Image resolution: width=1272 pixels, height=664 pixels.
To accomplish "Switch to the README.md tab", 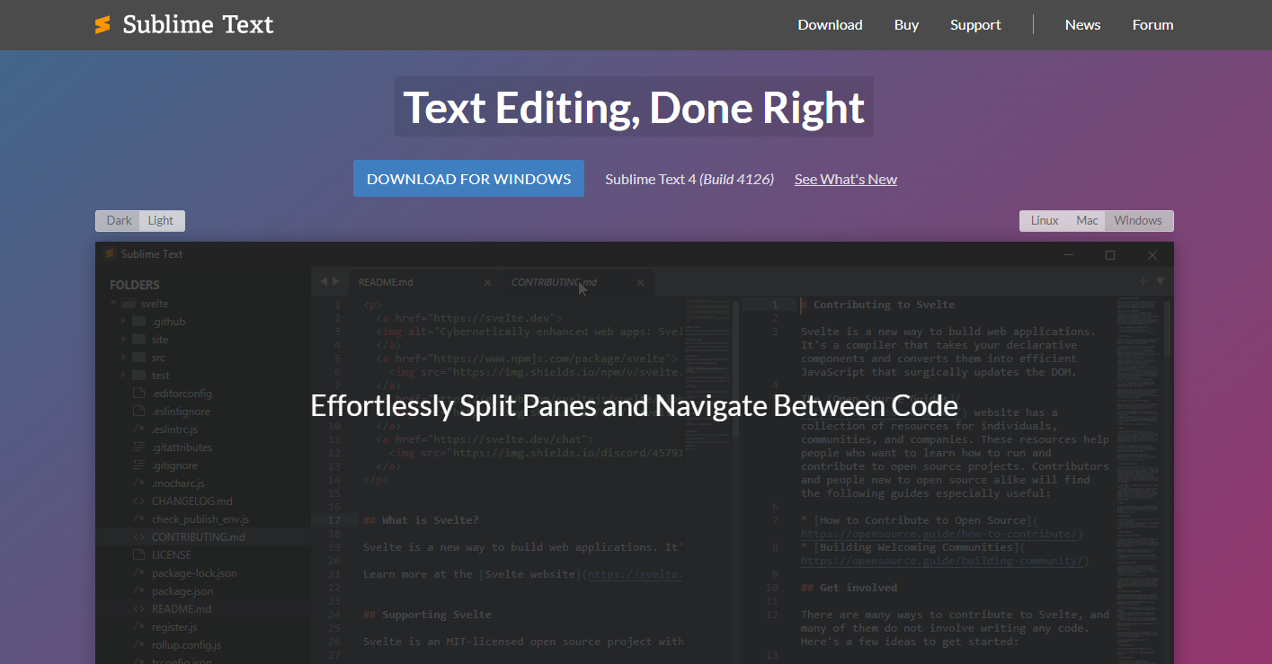I will pyautogui.click(x=387, y=282).
